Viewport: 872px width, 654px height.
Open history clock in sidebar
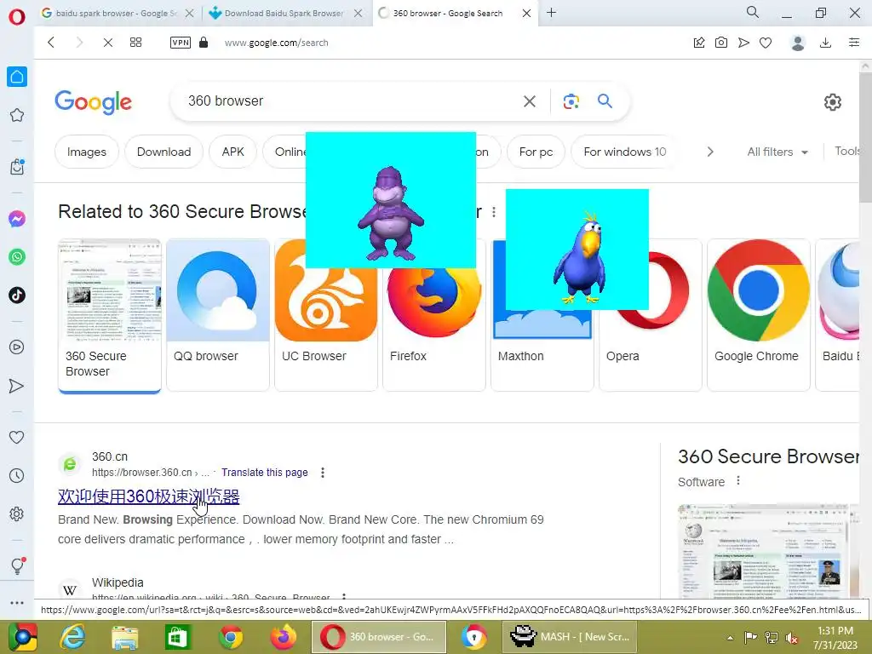pos(17,475)
